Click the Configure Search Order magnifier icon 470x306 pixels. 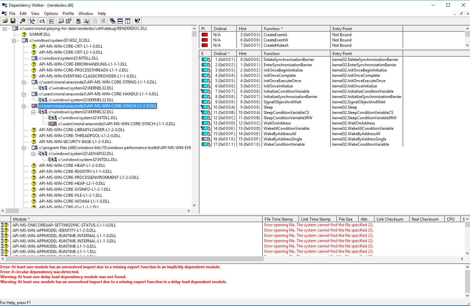pyautogui.click(x=86, y=21)
